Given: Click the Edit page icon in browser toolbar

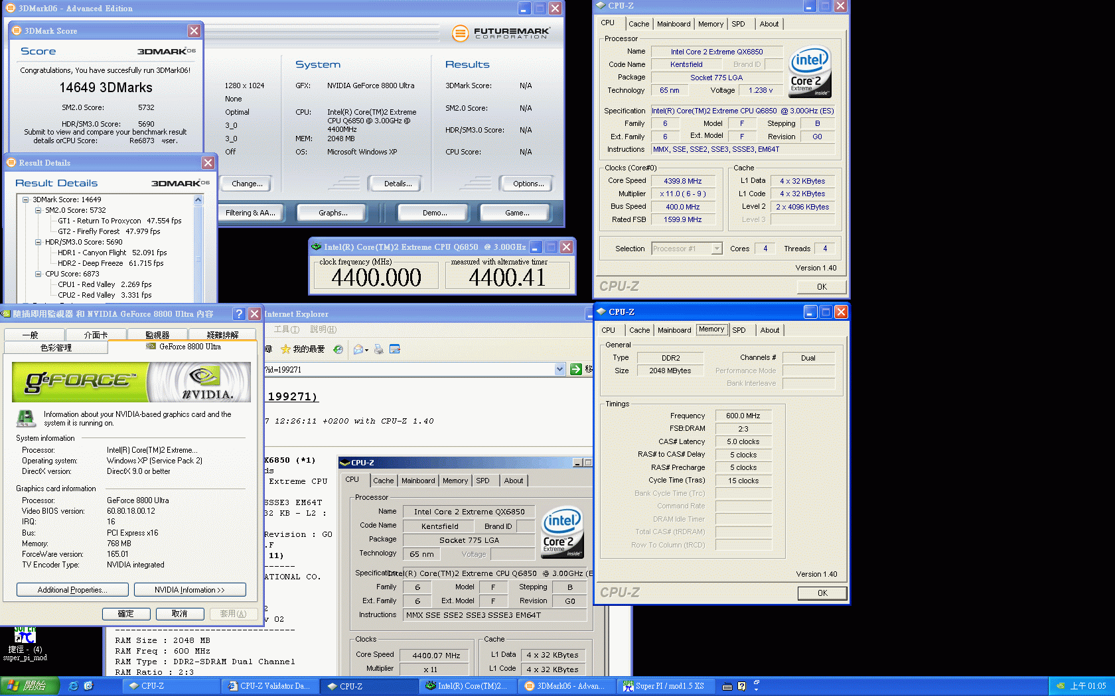Looking at the screenshot, I should (395, 349).
